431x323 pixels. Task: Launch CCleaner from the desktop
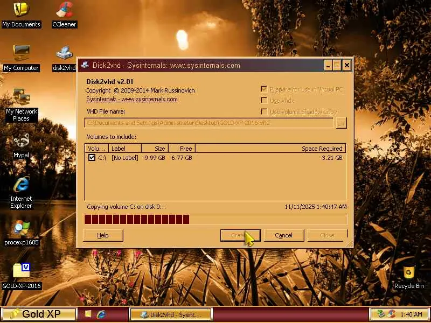pos(64,15)
